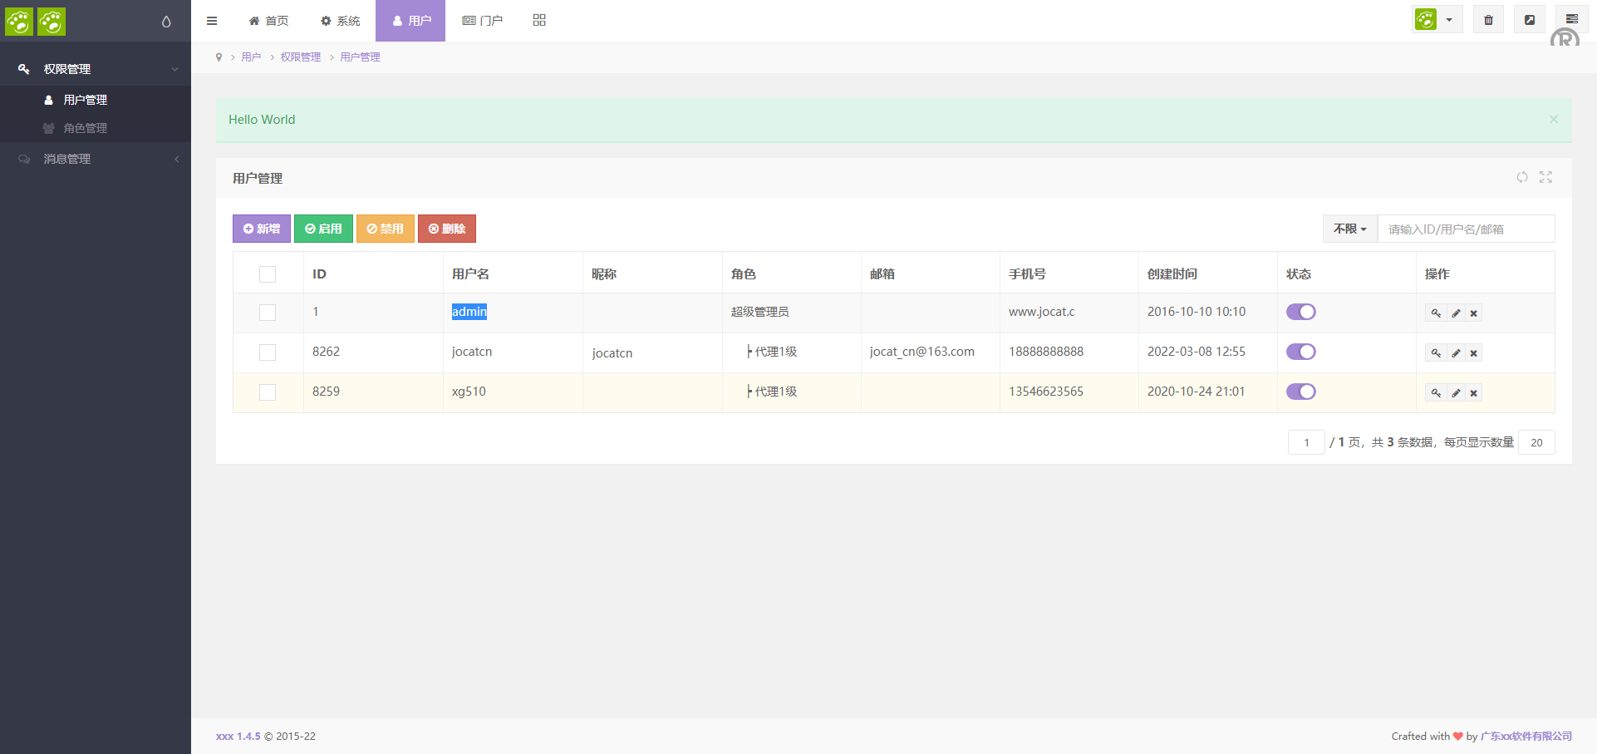
Task: Check the checkbox for user 8262
Action: coord(268,352)
